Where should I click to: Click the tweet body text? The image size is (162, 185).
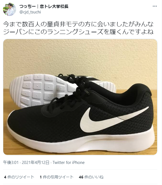[78, 28]
